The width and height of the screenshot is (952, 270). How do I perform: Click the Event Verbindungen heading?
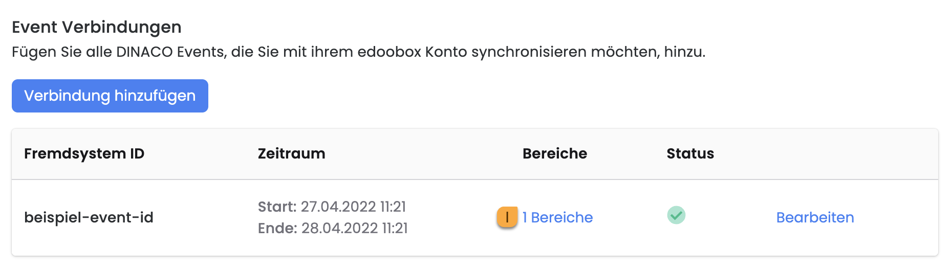pos(97,27)
